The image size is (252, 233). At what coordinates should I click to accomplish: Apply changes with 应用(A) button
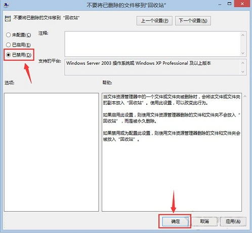coord(233,221)
